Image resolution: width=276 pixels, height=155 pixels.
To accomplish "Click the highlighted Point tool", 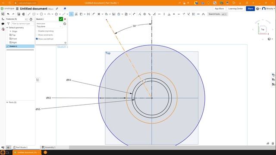I will (x=71, y=14).
